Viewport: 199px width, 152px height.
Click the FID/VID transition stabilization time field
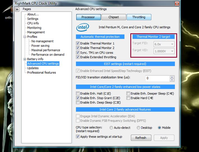158,78
